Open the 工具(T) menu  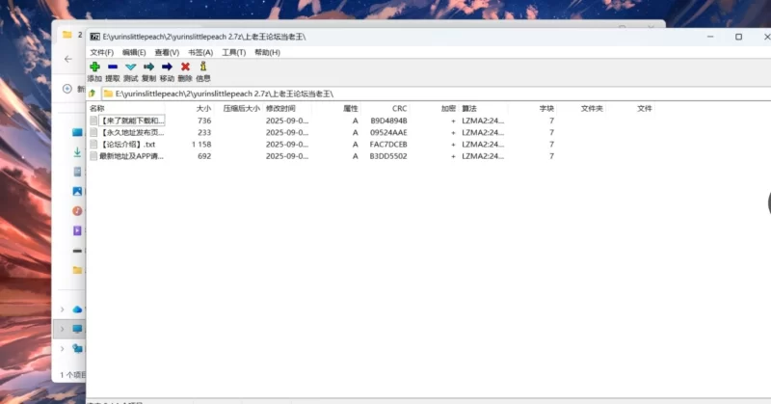[233, 52]
